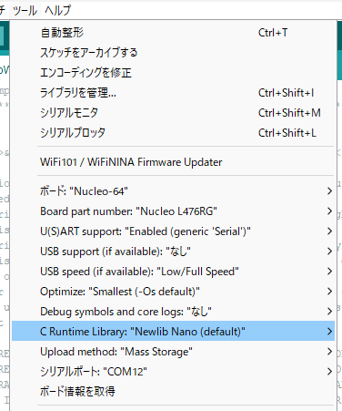Choose スケッチをアーカイブする option
This screenshot has width=342, height=411.
(x=173, y=53)
